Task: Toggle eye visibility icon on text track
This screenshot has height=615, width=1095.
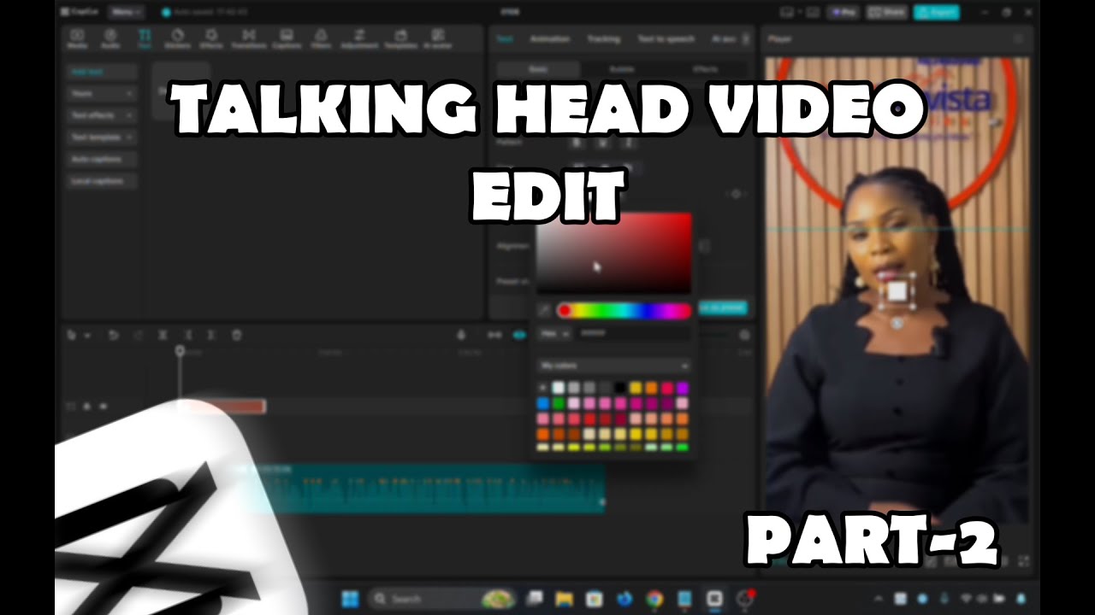Action: pyautogui.click(x=102, y=407)
